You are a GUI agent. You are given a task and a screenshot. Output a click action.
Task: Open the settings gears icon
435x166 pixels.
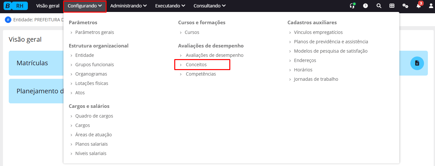click(x=405, y=6)
